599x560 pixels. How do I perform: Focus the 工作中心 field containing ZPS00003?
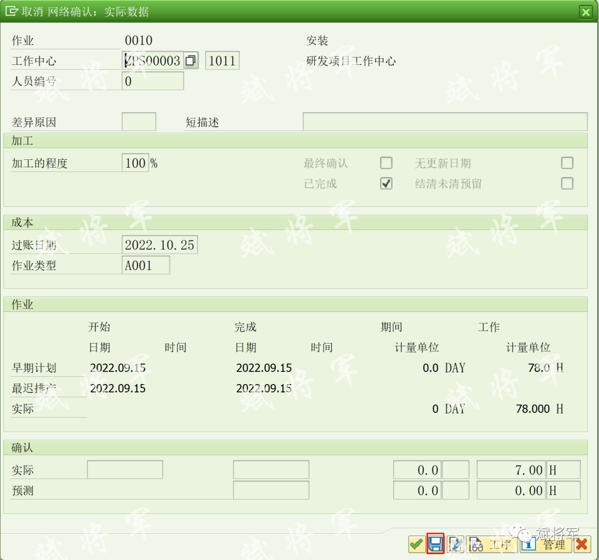pyautogui.click(x=153, y=60)
